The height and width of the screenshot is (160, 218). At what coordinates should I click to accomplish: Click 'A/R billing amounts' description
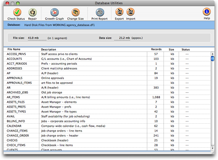click(x=65, y=97)
